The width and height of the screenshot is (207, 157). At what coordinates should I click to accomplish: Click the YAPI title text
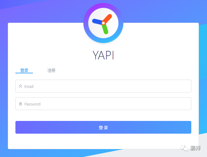point(103,55)
